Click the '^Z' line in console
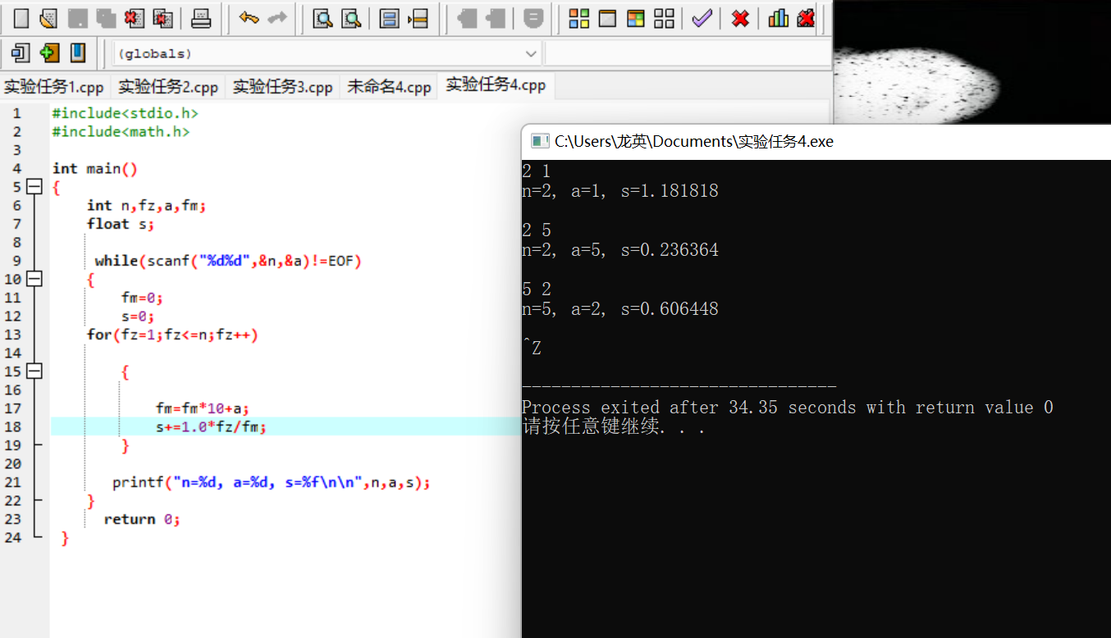Screen dimensions: 1111x638 pyautogui.click(x=532, y=349)
